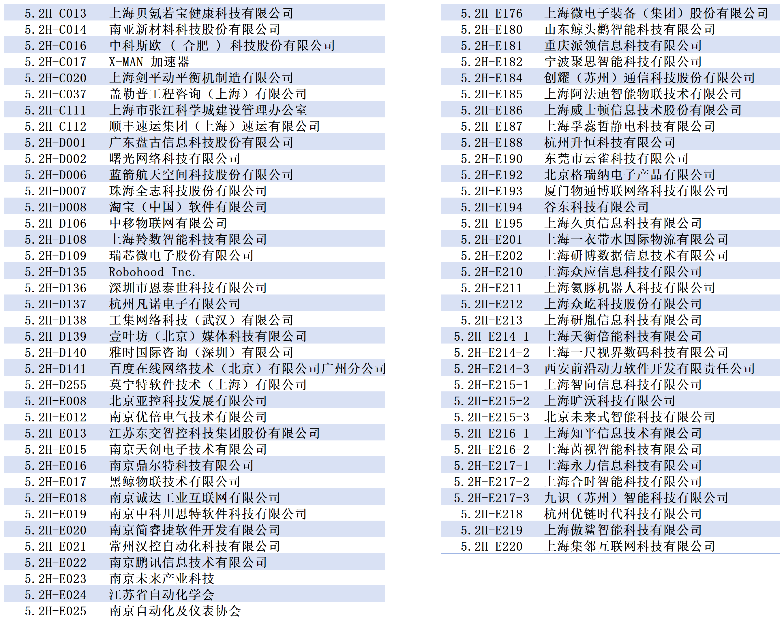Screen dimensions: 784x621
Task: Select 上海集邻互联网科技有限公司
Action: point(629,546)
